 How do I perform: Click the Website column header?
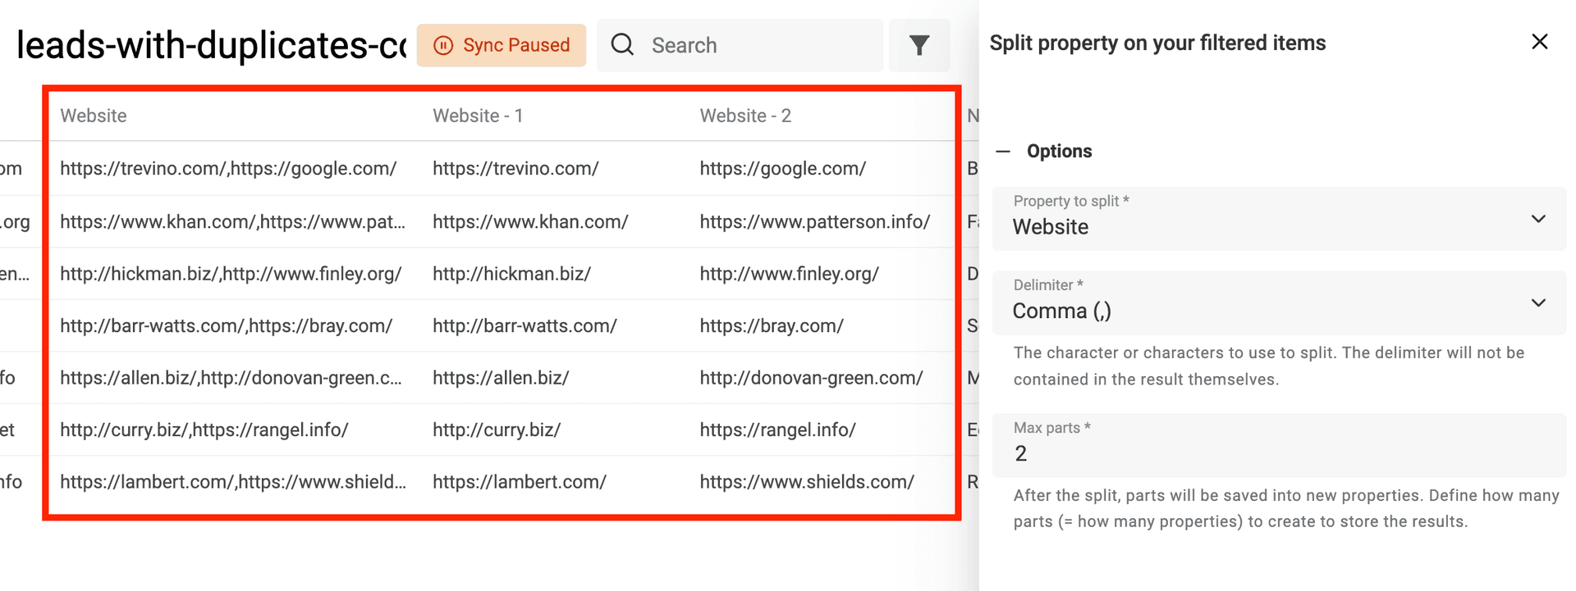[x=94, y=116]
